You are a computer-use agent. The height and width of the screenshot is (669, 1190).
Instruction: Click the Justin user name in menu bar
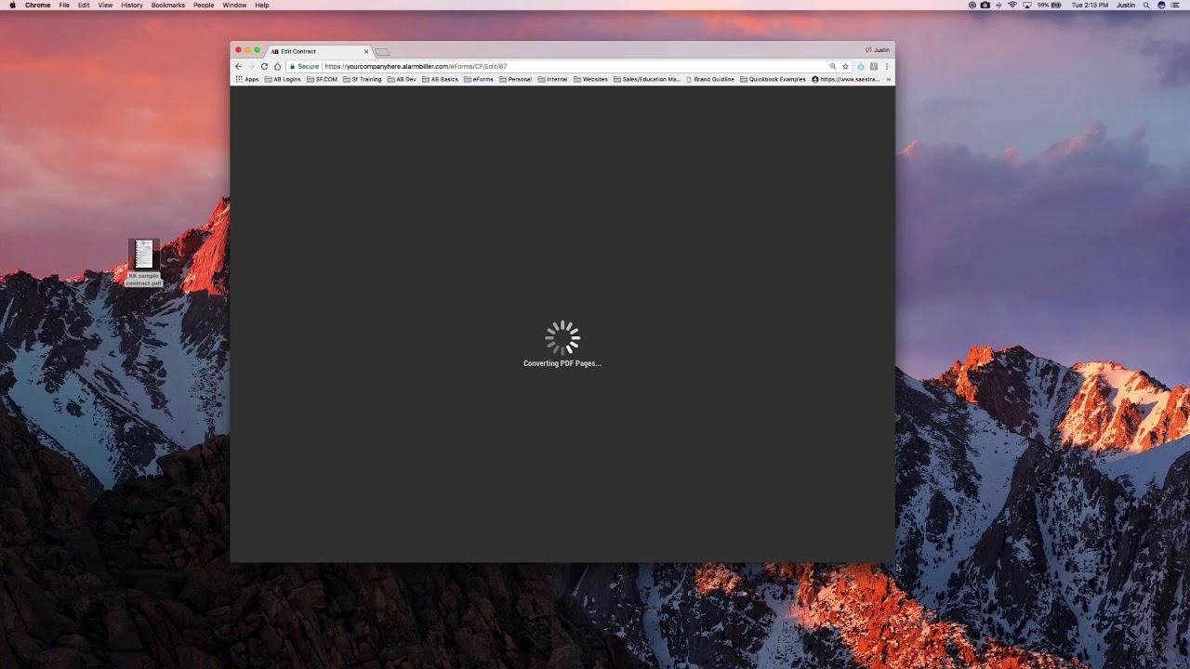pos(1126,5)
